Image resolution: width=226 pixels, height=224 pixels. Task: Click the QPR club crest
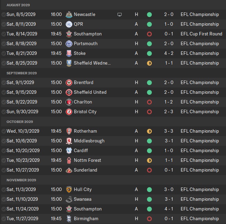(69, 24)
